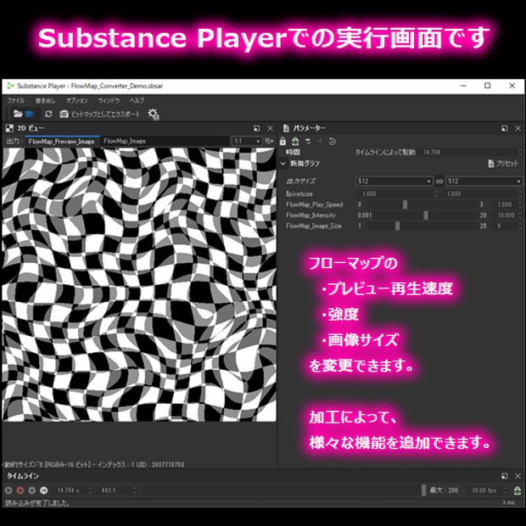Click the reload refresh icon in toolbar
526x526 pixels.
pyautogui.click(x=48, y=114)
